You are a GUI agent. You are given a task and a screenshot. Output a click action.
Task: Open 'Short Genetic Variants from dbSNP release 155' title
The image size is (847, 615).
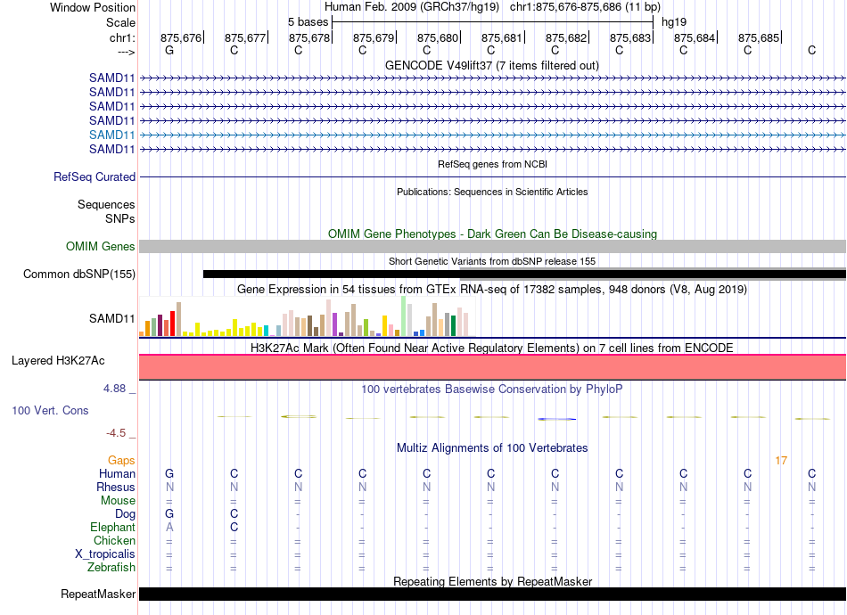click(x=492, y=261)
